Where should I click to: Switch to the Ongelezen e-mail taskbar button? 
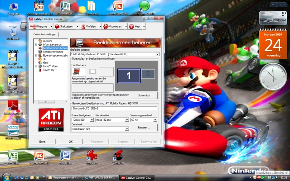[64, 178]
